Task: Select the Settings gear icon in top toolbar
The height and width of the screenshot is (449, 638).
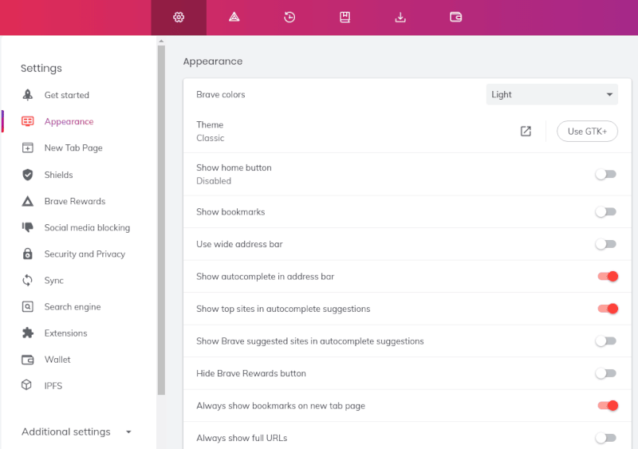Action: pyautogui.click(x=179, y=17)
